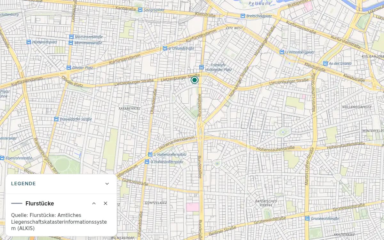Click the NOLLENDORFKIEZ neighborhood label
This screenshot has height=240, width=384.
[x=356, y=107]
